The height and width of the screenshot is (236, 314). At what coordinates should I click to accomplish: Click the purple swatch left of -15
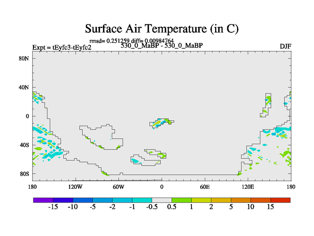point(43,200)
